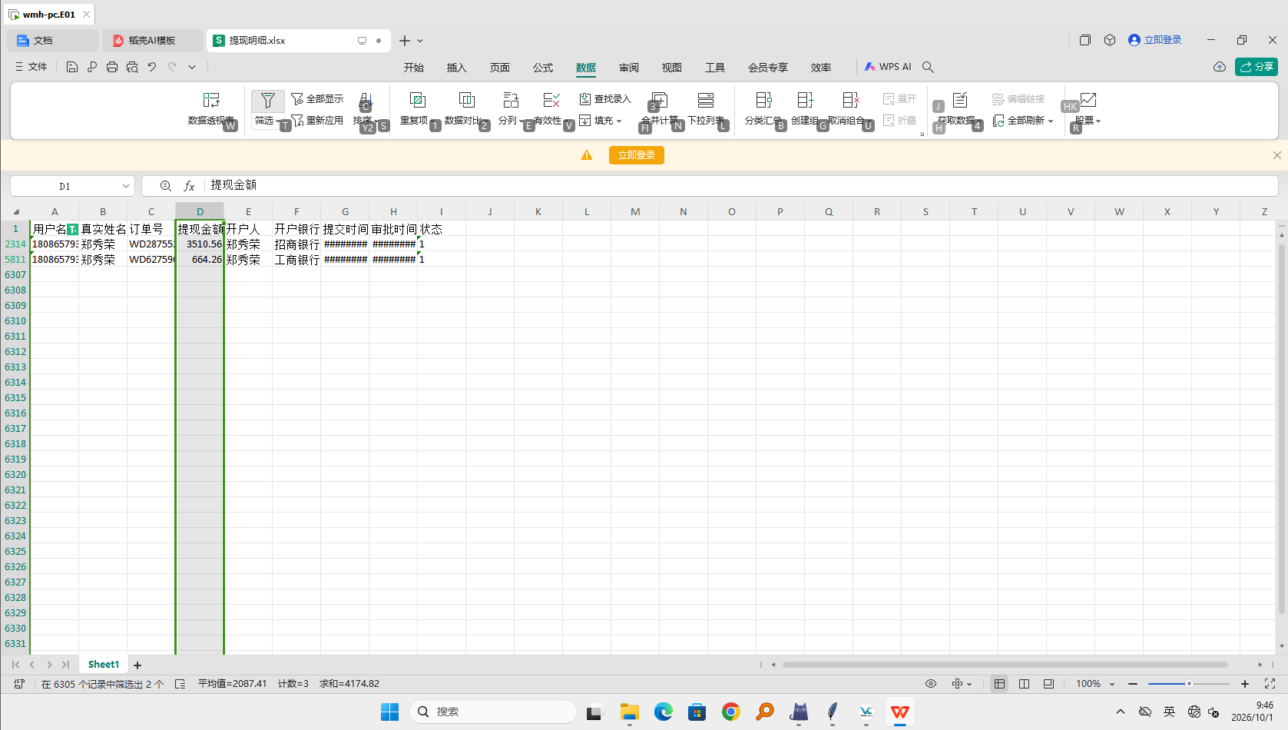This screenshot has height=730, width=1288.
Task: Switch to the 开始 ribbon tab
Action: 414,68
